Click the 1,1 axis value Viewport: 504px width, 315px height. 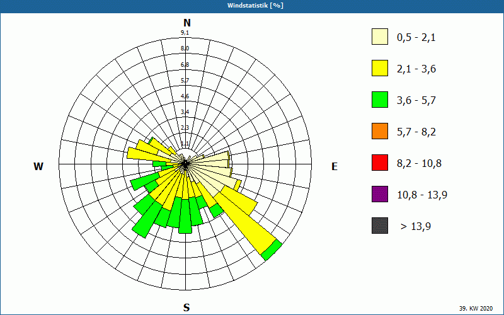(185, 144)
